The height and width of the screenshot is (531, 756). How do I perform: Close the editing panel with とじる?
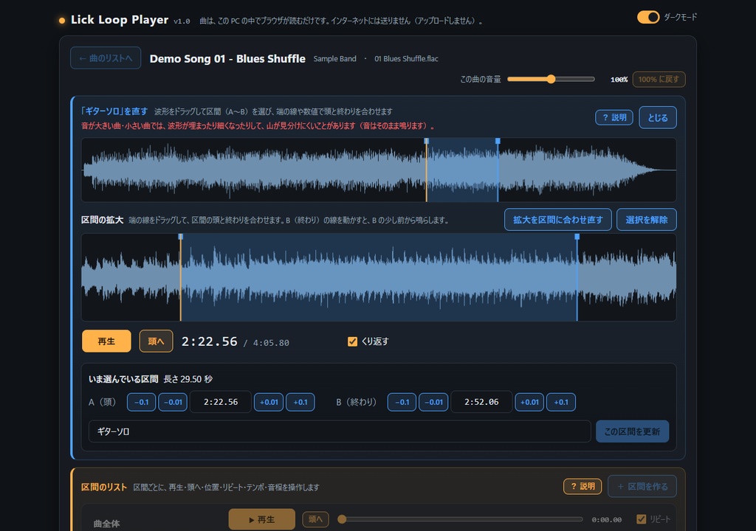(658, 117)
